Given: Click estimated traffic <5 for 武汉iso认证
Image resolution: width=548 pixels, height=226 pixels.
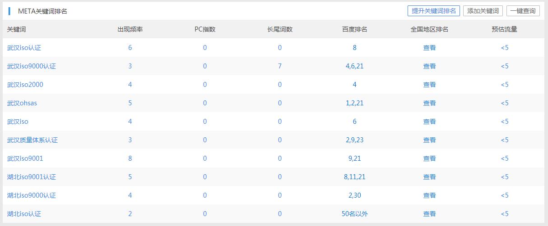Looking at the screenshot, I should pos(505,48).
